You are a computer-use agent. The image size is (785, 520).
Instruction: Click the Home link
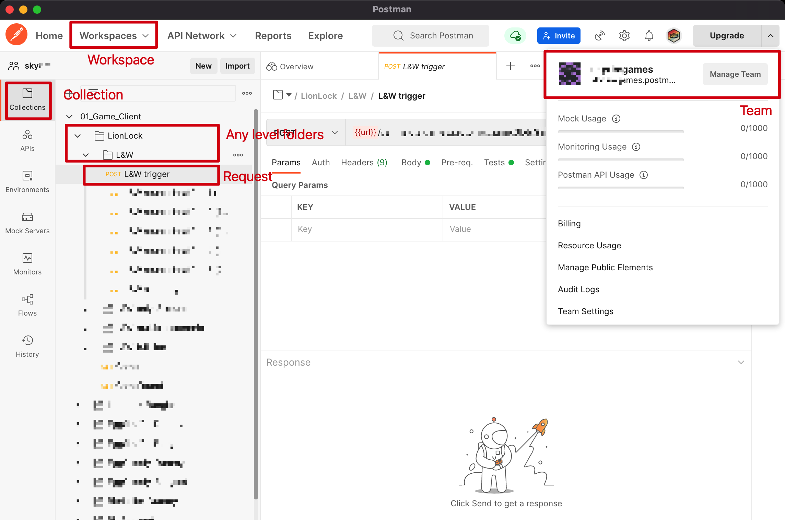click(x=49, y=36)
